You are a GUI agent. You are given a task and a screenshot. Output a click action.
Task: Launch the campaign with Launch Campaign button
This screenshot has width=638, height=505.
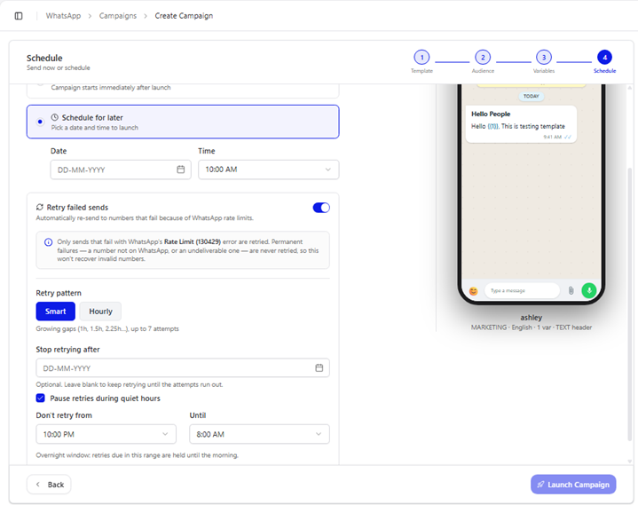click(573, 485)
